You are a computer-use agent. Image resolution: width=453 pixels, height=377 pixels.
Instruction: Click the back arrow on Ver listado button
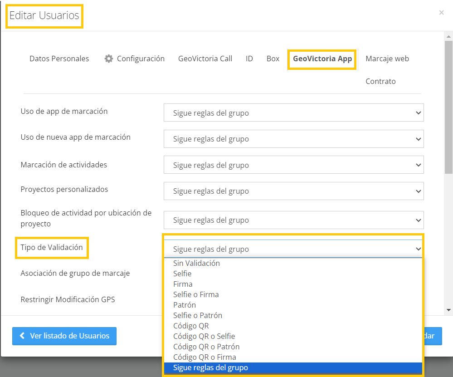[22, 336]
